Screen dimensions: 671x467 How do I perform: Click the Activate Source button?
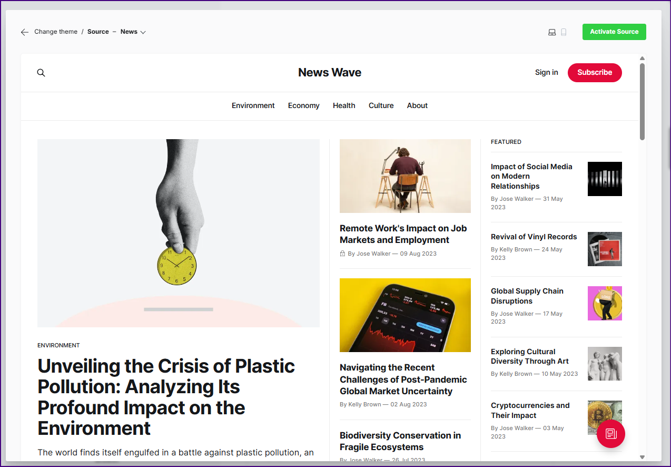(x=614, y=32)
